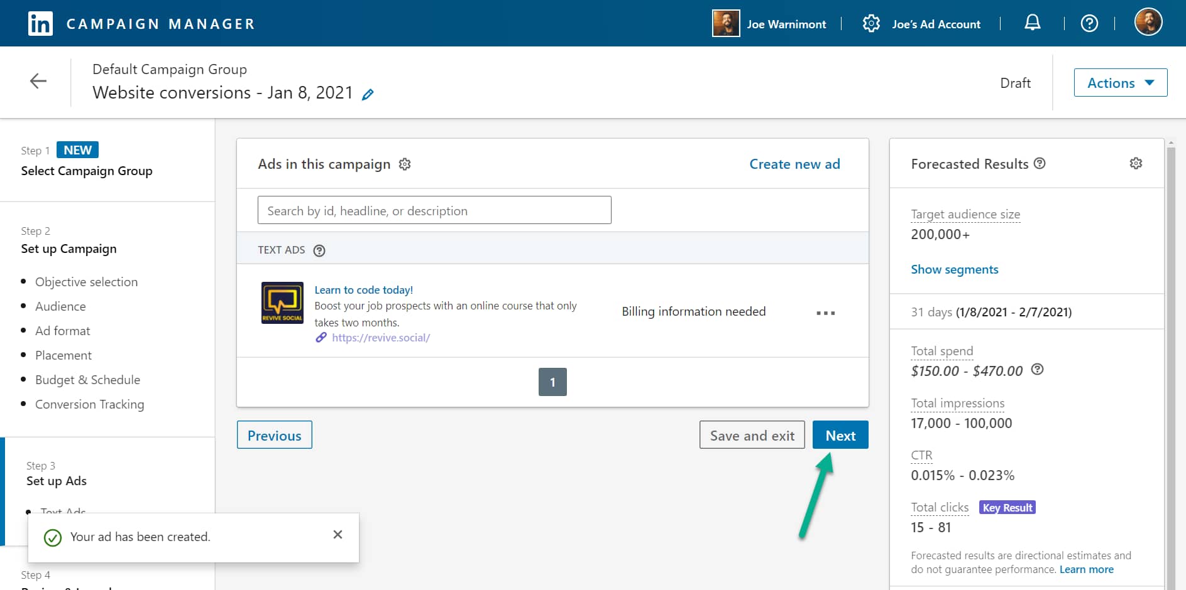Click the LinkedIn logo icon
The width and height of the screenshot is (1186, 590).
(40, 24)
